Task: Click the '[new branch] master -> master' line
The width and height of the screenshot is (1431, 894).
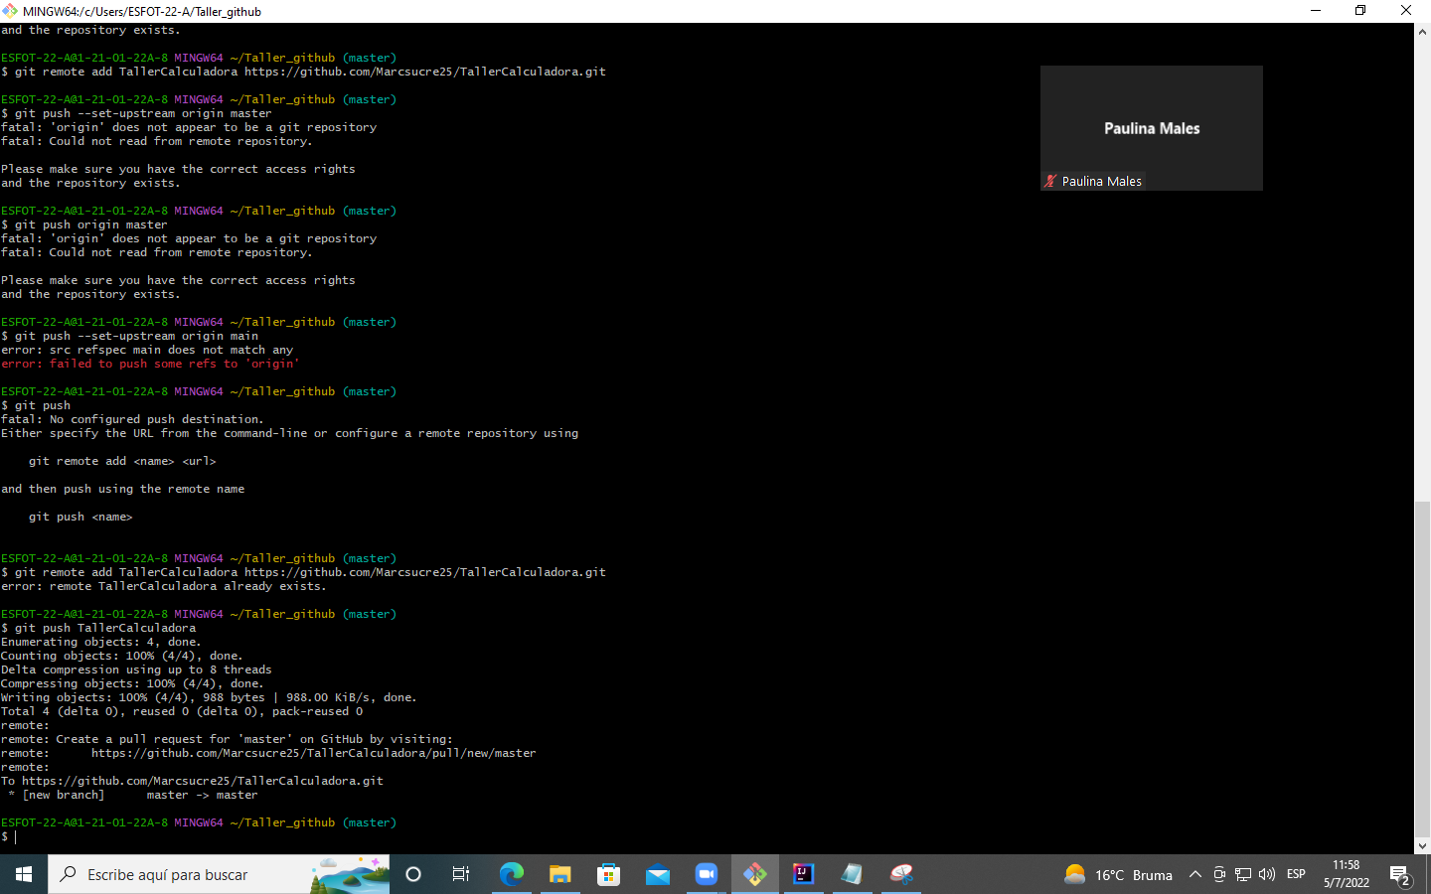Action: tap(133, 795)
